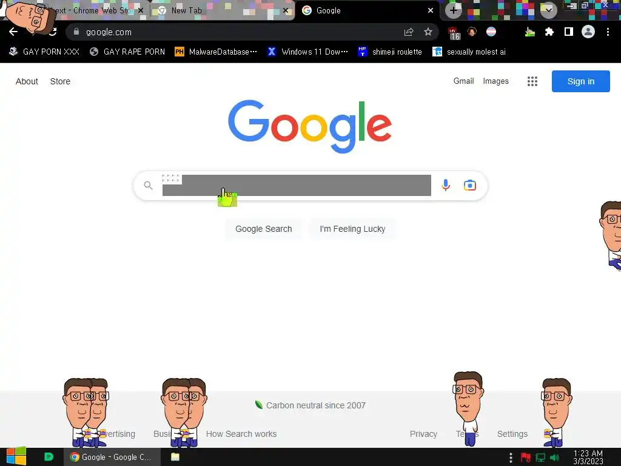This screenshot has width=621, height=466.
Task: Close the New Tab tab
Action: 286,11
